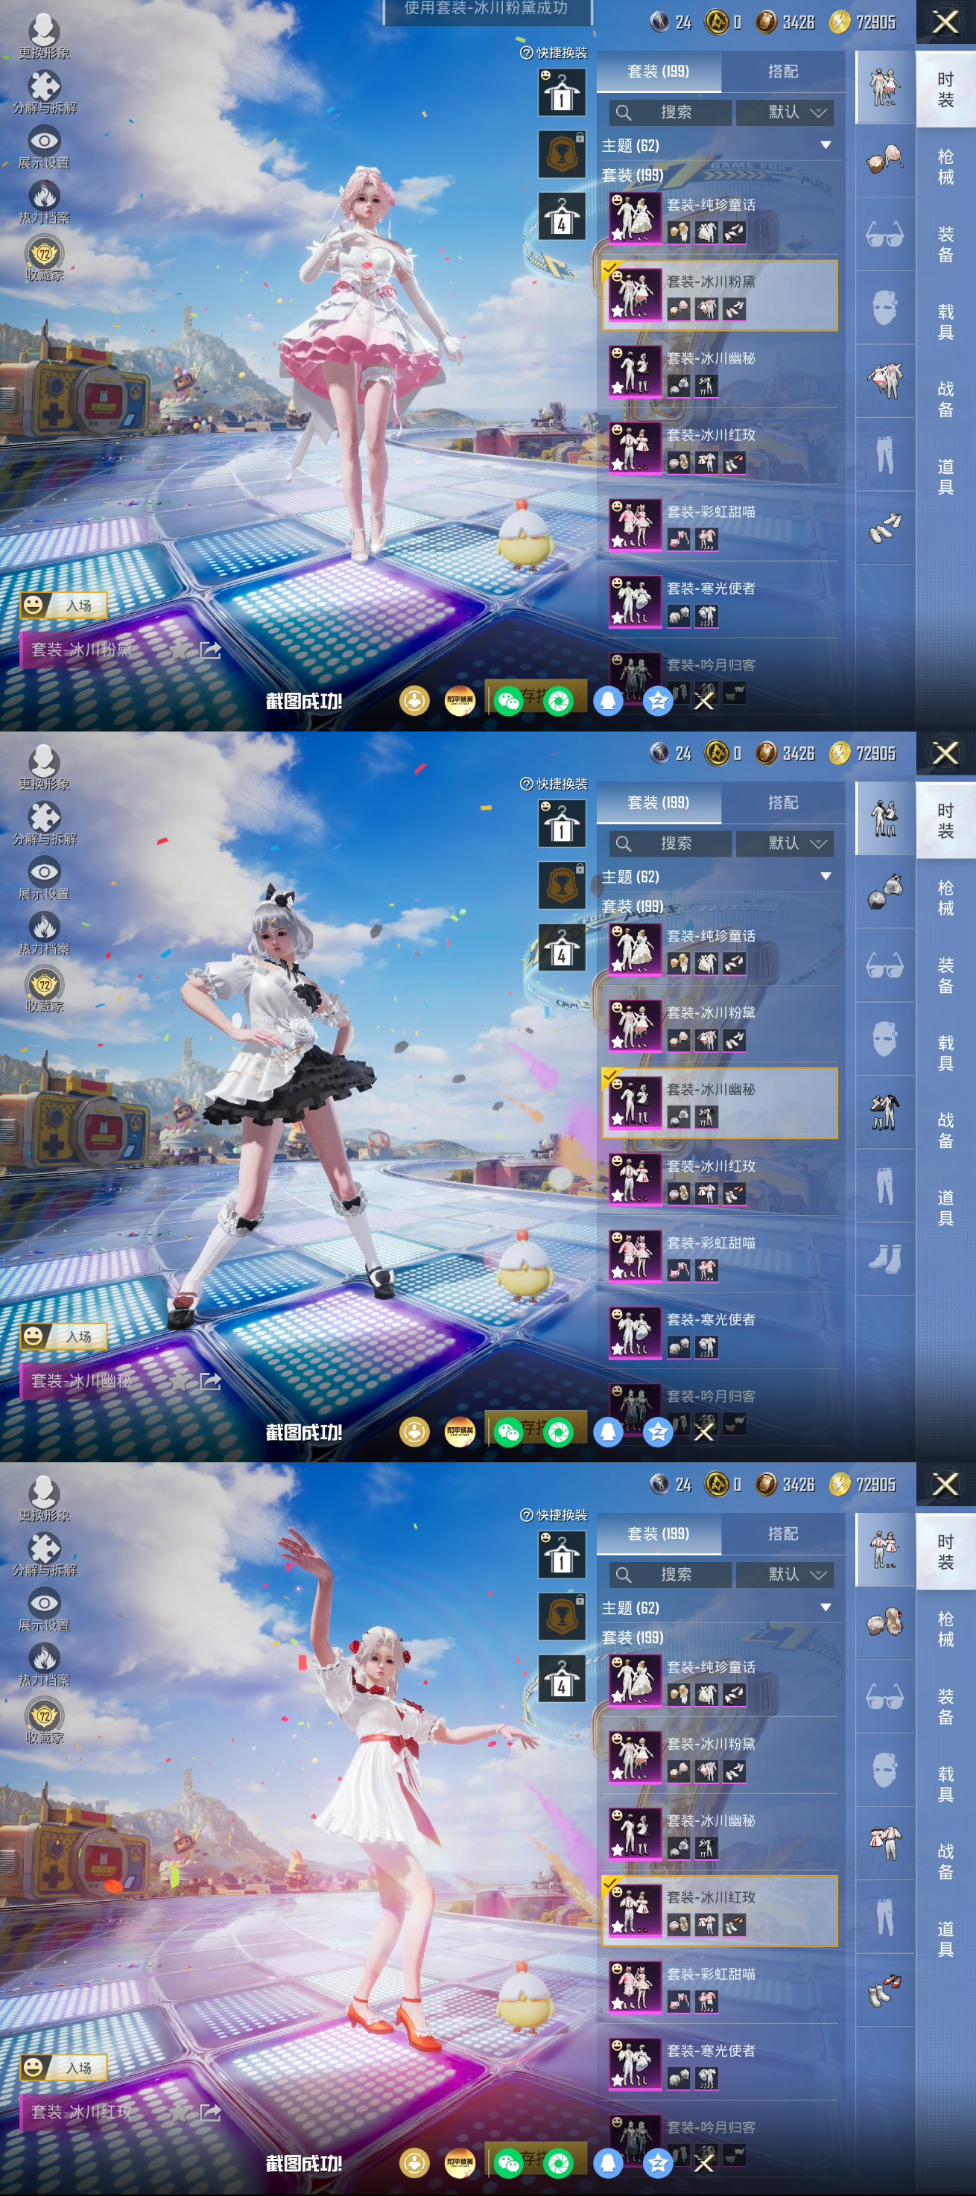The width and height of the screenshot is (976, 2196).
Task: Open 热力档案 on the 冰川幽秘 preview screen
Action: pos(44,933)
